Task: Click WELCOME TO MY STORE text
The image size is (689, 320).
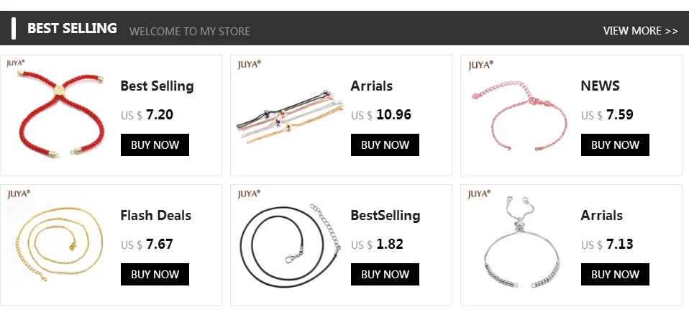Action: pyautogui.click(x=190, y=31)
